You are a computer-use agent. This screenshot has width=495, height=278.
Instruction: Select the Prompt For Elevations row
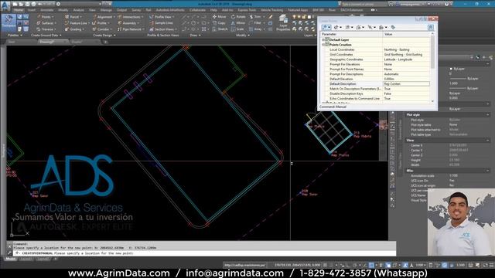[375, 64]
